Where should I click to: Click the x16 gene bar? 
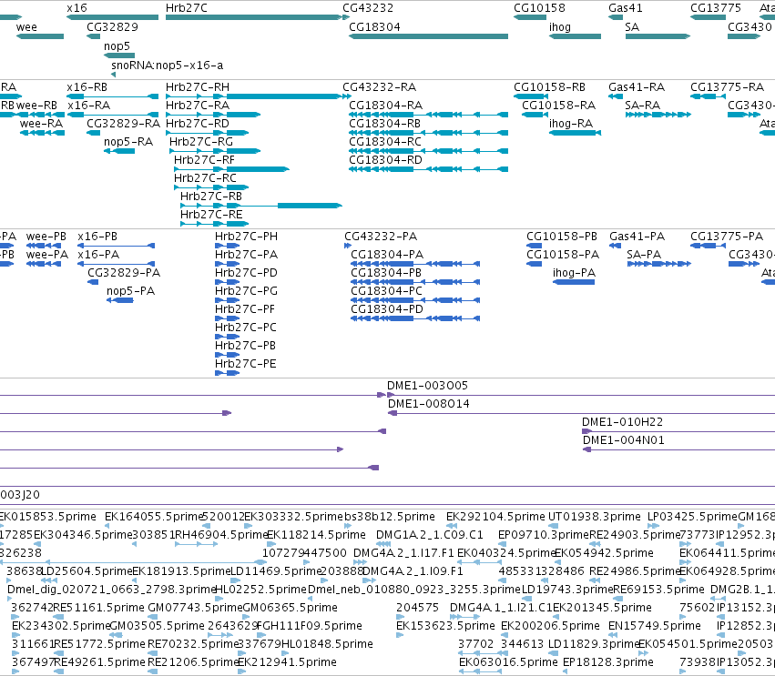(x=112, y=17)
